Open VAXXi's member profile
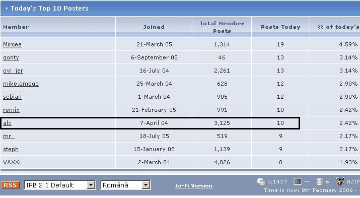The height and width of the screenshot is (198, 360). click(12, 162)
